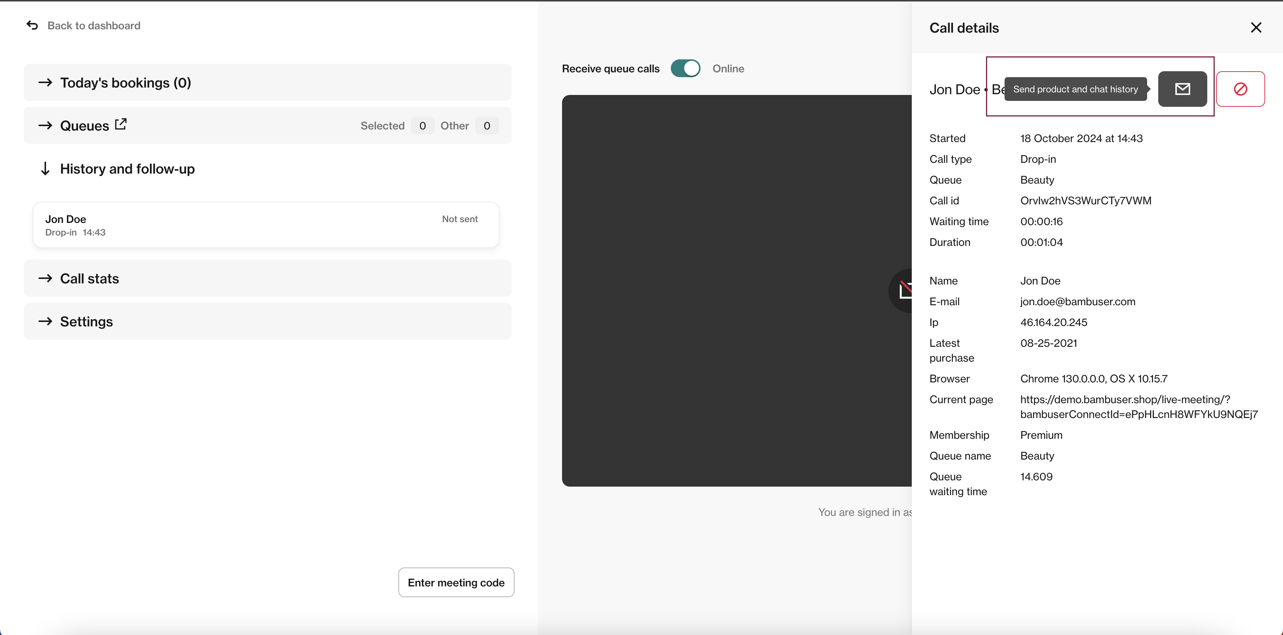This screenshot has height=635, width=1283.
Task: Send product and chat history email
Action: click(x=1182, y=89)
